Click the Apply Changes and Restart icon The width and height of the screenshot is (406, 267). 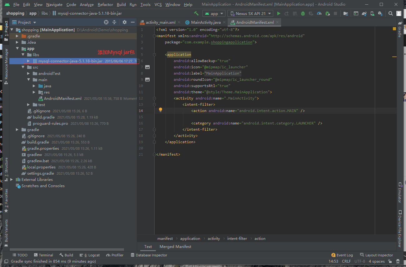tap(286, 13)
